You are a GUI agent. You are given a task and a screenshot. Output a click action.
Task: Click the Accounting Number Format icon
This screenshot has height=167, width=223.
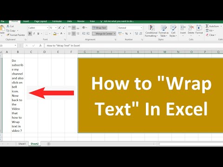(120, 33)
